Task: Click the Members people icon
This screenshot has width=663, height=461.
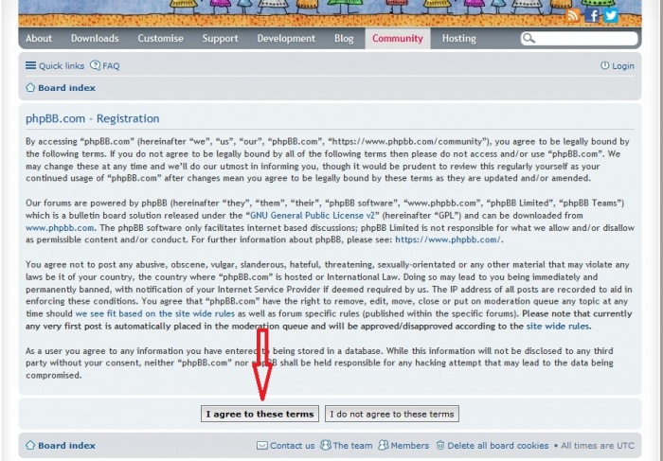Action: click(383, 445)
